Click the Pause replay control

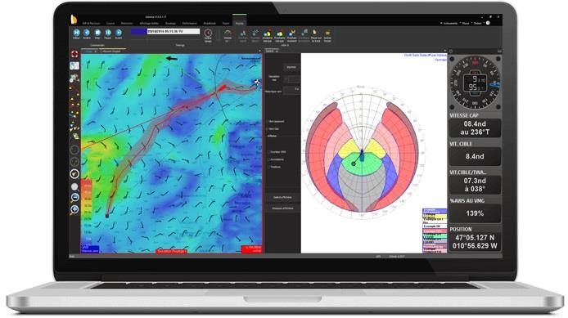(108, 33)
